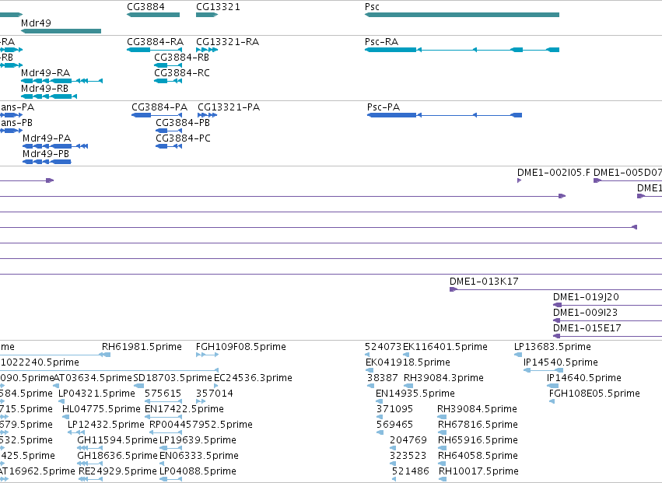The width and height of the screenshot is (662, 483).
Task: Open EST RH65916.5prime
Action: (x=478, y=441)
